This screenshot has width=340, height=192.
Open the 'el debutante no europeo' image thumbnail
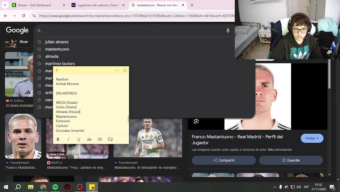point(148,138)
